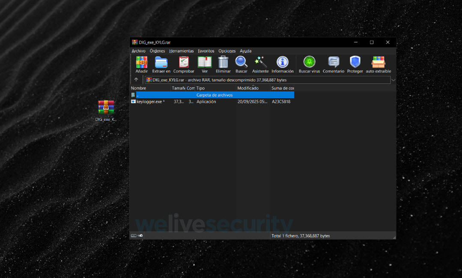Launch the Asistente wizard
This screenshot has width=462, height=278.
coord(260,63)
